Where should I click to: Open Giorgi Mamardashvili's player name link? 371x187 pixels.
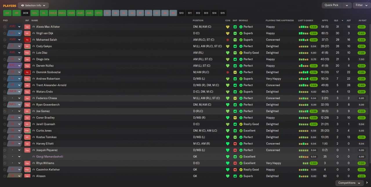[x=50, y=157]
